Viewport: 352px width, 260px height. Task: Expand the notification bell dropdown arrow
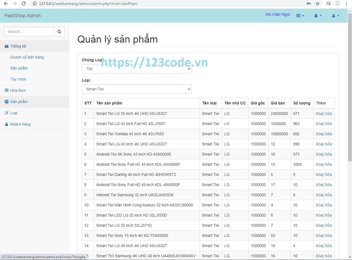tap(320, 16)
